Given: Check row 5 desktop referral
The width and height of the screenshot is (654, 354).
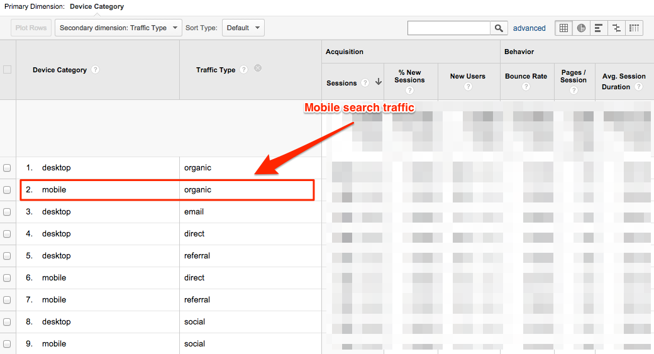Looking at the screenshot, I should click(7, 256).
